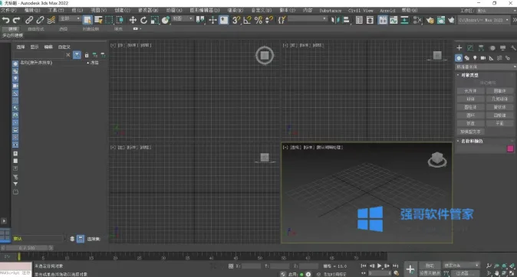Activate the Select and Scale tool
517x277 pixels.
(x=155, y=20)
